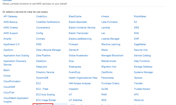This screenshot has width=176, height=105.
Task: Click the AWS Support link
Action: pos(11,33)
